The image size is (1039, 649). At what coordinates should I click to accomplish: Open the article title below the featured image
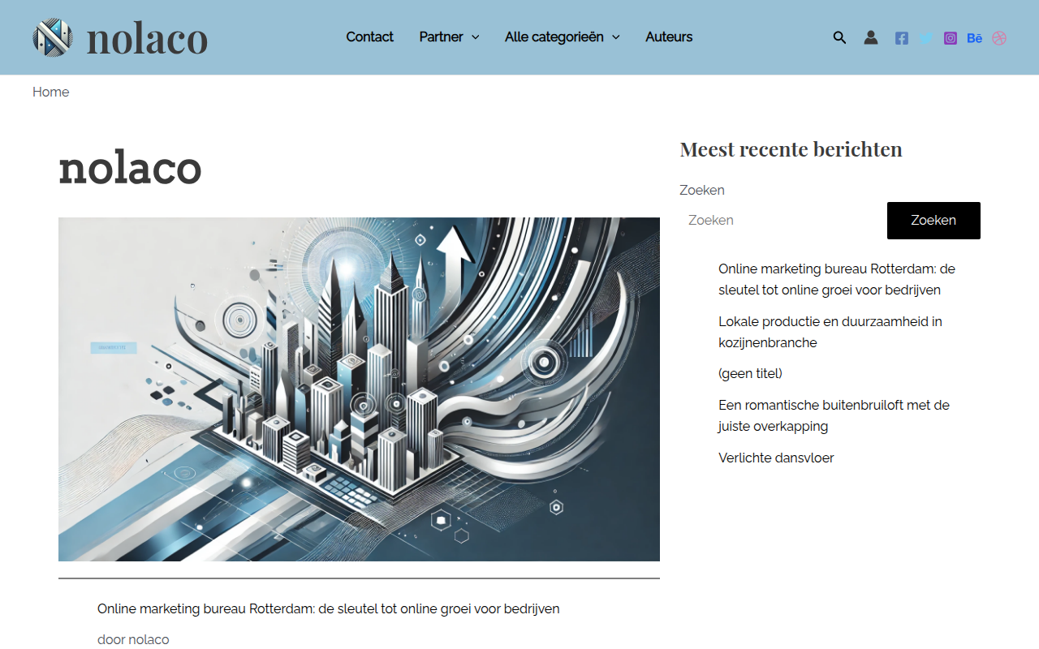[329, 609]
